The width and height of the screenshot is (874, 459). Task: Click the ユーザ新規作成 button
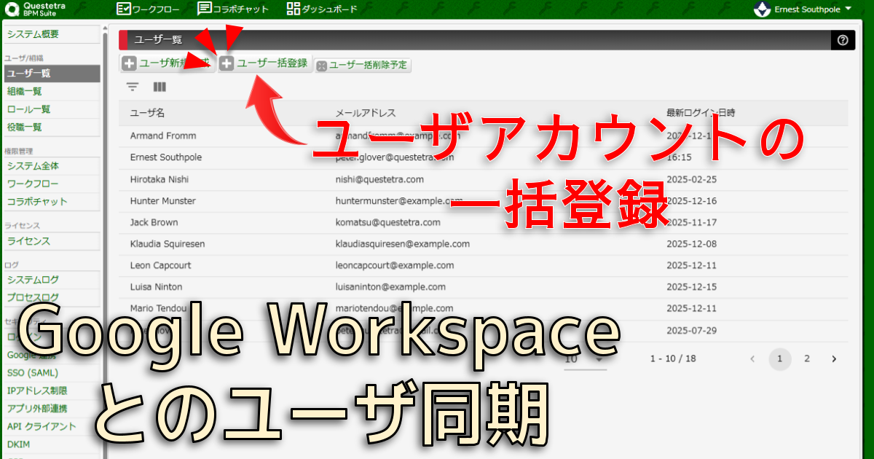168,63
